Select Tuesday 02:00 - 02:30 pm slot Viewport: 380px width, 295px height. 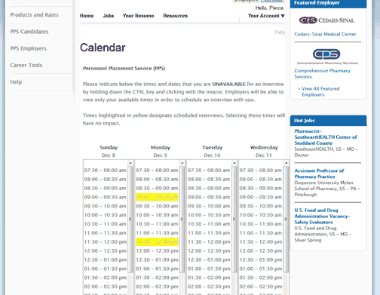tap(209, 287)
